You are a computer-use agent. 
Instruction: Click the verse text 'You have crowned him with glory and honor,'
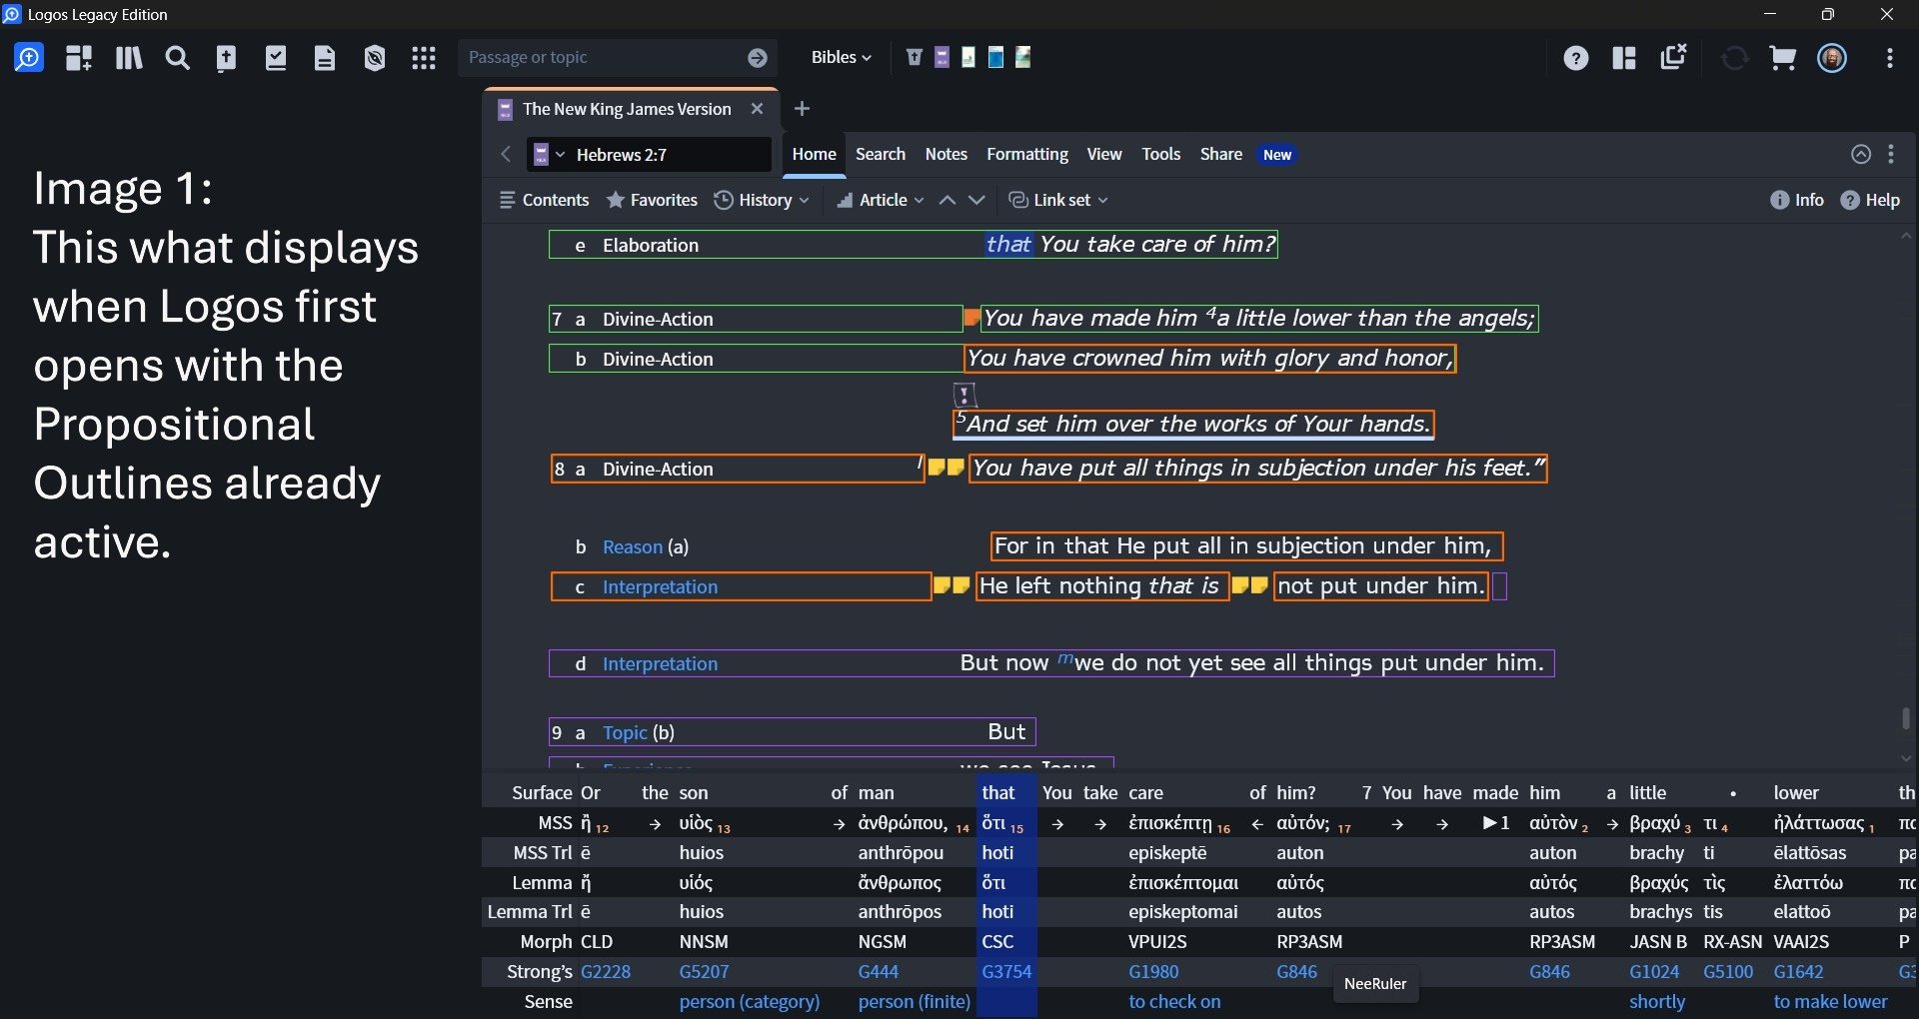point(1209,358)
